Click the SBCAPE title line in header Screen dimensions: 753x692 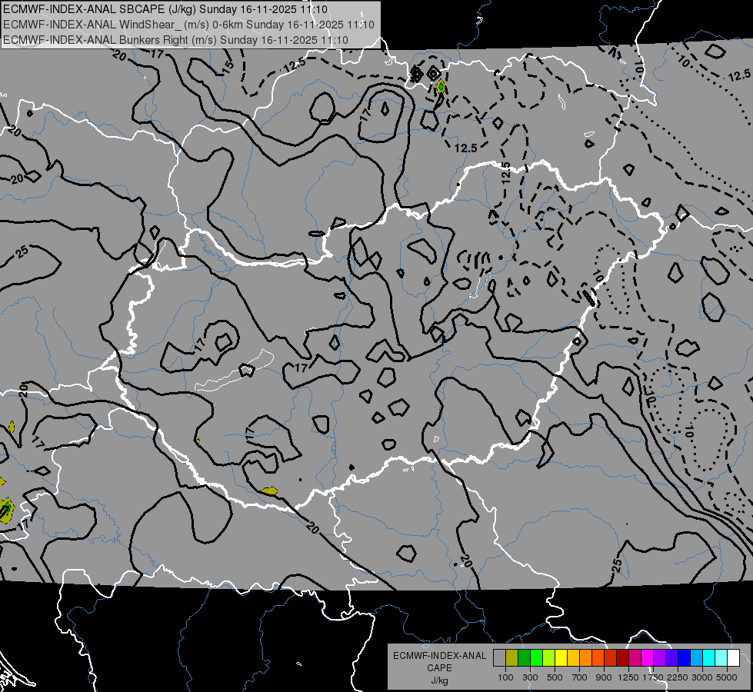tap(165, 9)
